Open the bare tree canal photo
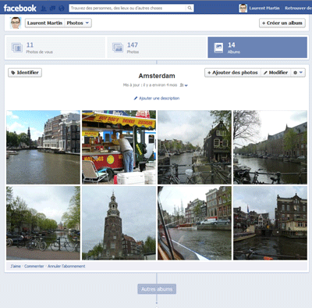 point(270,147)
